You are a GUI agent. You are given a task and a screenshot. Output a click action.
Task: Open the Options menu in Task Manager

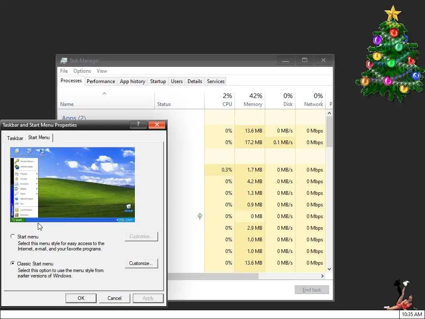(82, 71)
